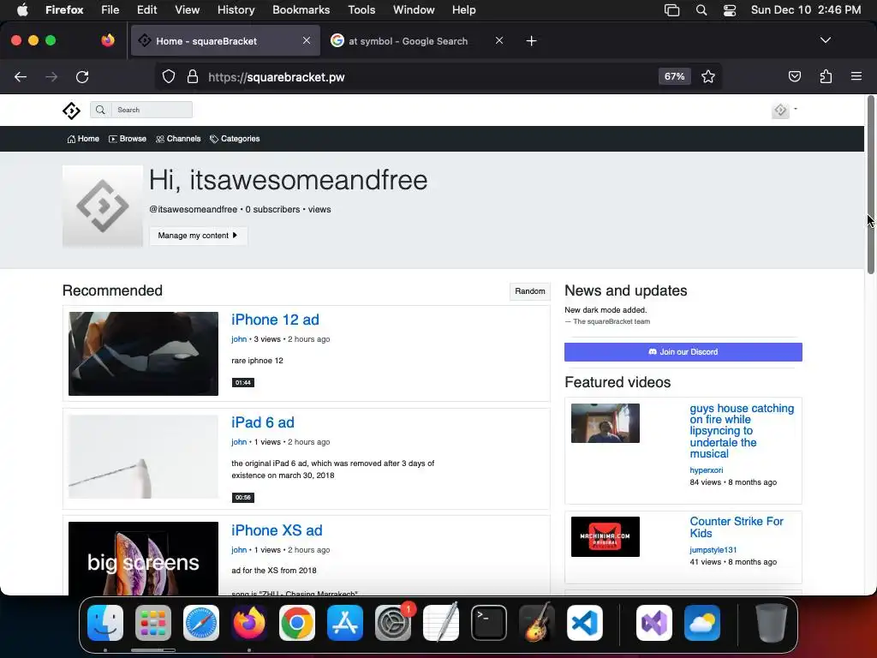Open the Firefox hamburger application menu
Viewport: 877px width, 658px height.
pos(856,76)
